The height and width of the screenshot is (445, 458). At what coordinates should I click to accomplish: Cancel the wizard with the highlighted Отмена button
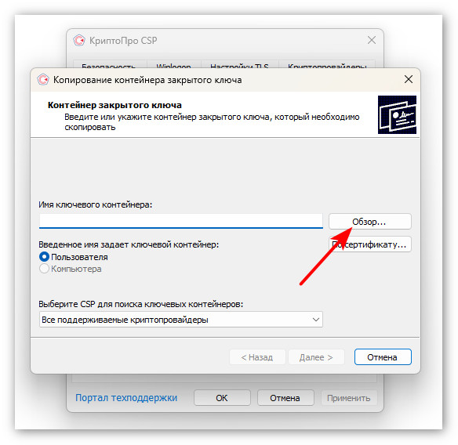point(383,357)
